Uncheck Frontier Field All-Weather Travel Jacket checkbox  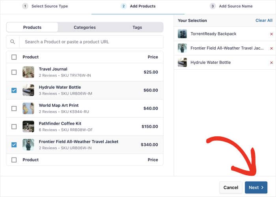14,145
